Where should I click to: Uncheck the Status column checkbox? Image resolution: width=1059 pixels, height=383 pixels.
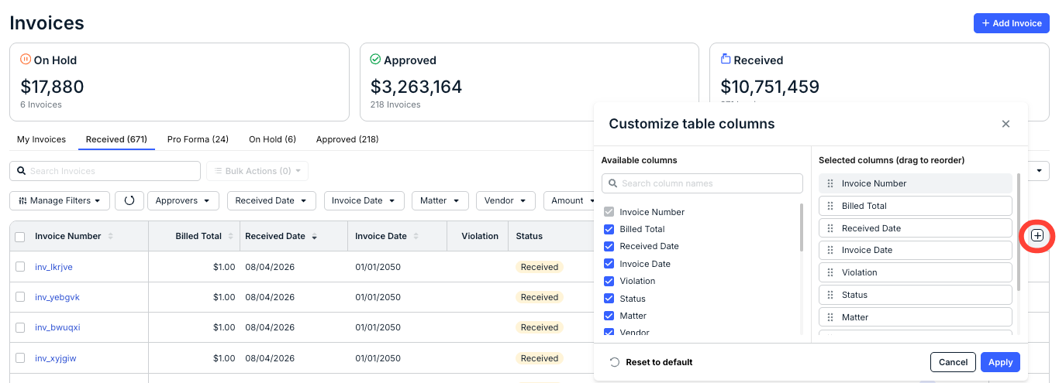pos(609,299)
